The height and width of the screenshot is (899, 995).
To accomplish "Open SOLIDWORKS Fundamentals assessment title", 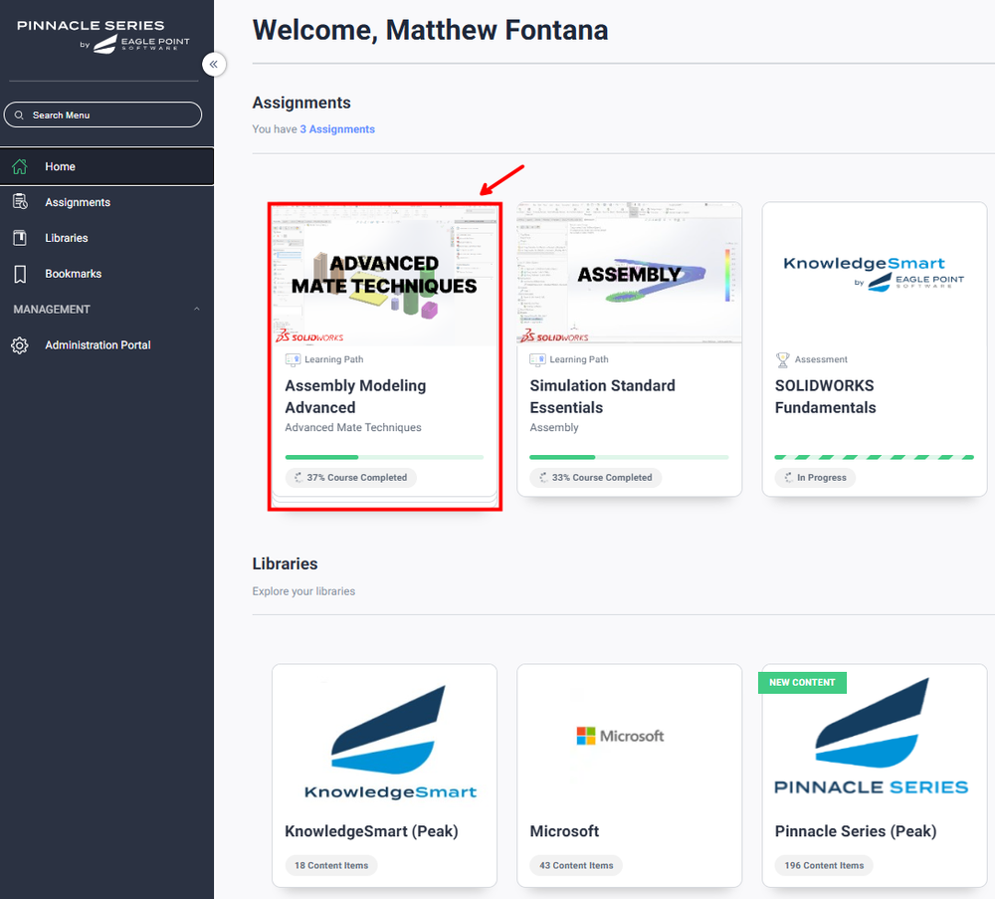I will (x=825, y=396).
